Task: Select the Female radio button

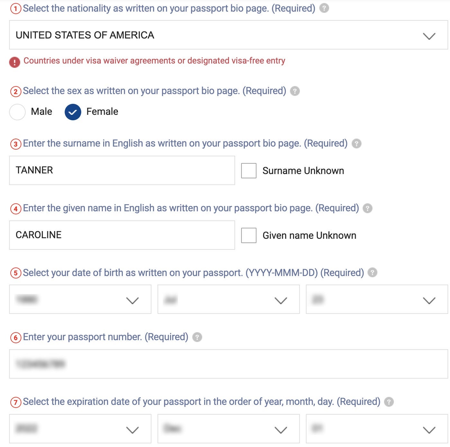Action: (x=73, y=112)
